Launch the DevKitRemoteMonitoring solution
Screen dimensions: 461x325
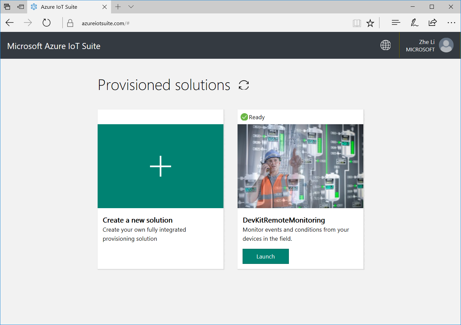[x=266, y=256]
